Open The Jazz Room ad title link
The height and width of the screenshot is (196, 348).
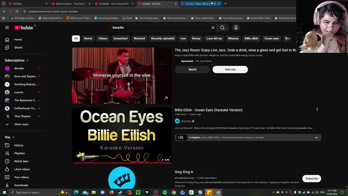point(235,50)
